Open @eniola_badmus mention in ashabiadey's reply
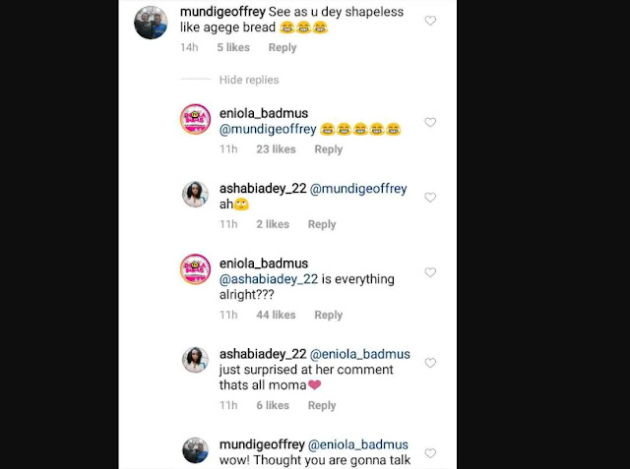 point(360,354)
